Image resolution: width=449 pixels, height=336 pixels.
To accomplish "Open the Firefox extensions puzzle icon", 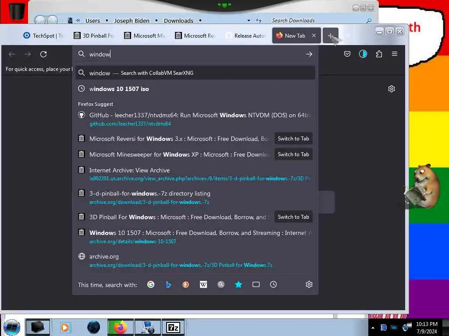I will [379, 54].
